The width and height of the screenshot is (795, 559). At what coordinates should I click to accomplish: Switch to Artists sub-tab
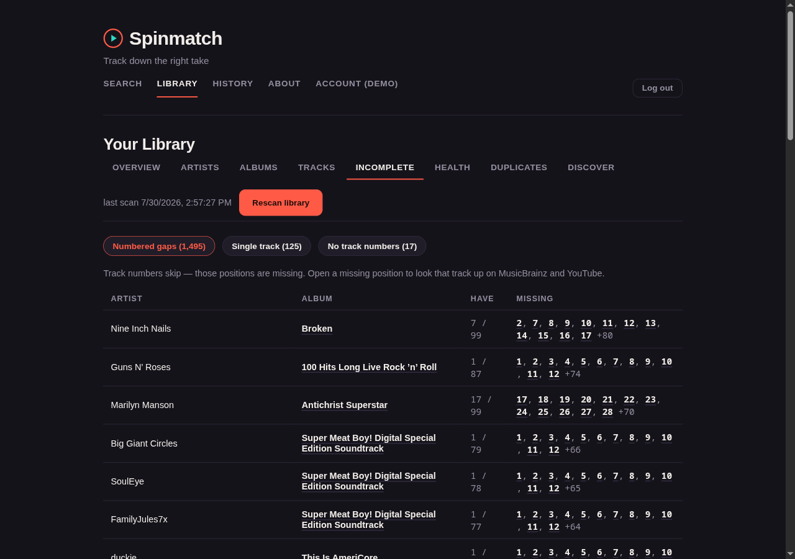coord(200,168)
